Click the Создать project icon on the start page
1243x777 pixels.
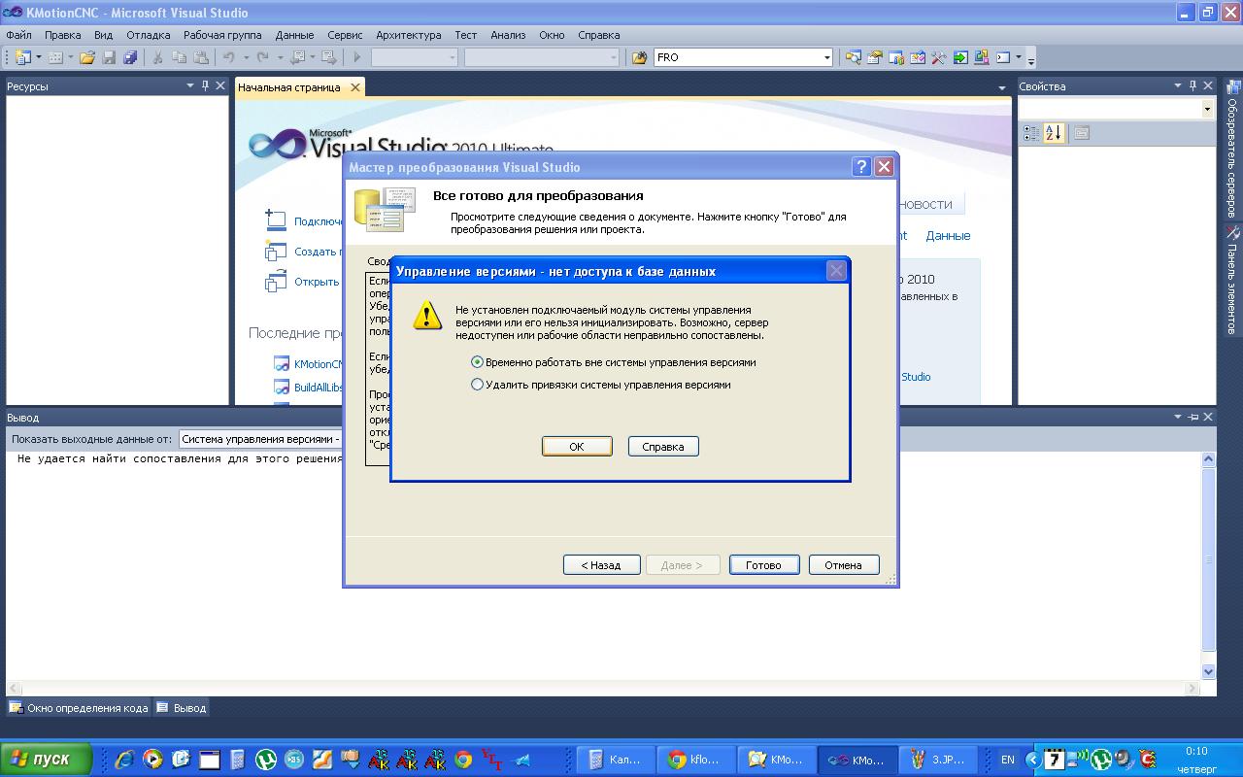[275, 251]
